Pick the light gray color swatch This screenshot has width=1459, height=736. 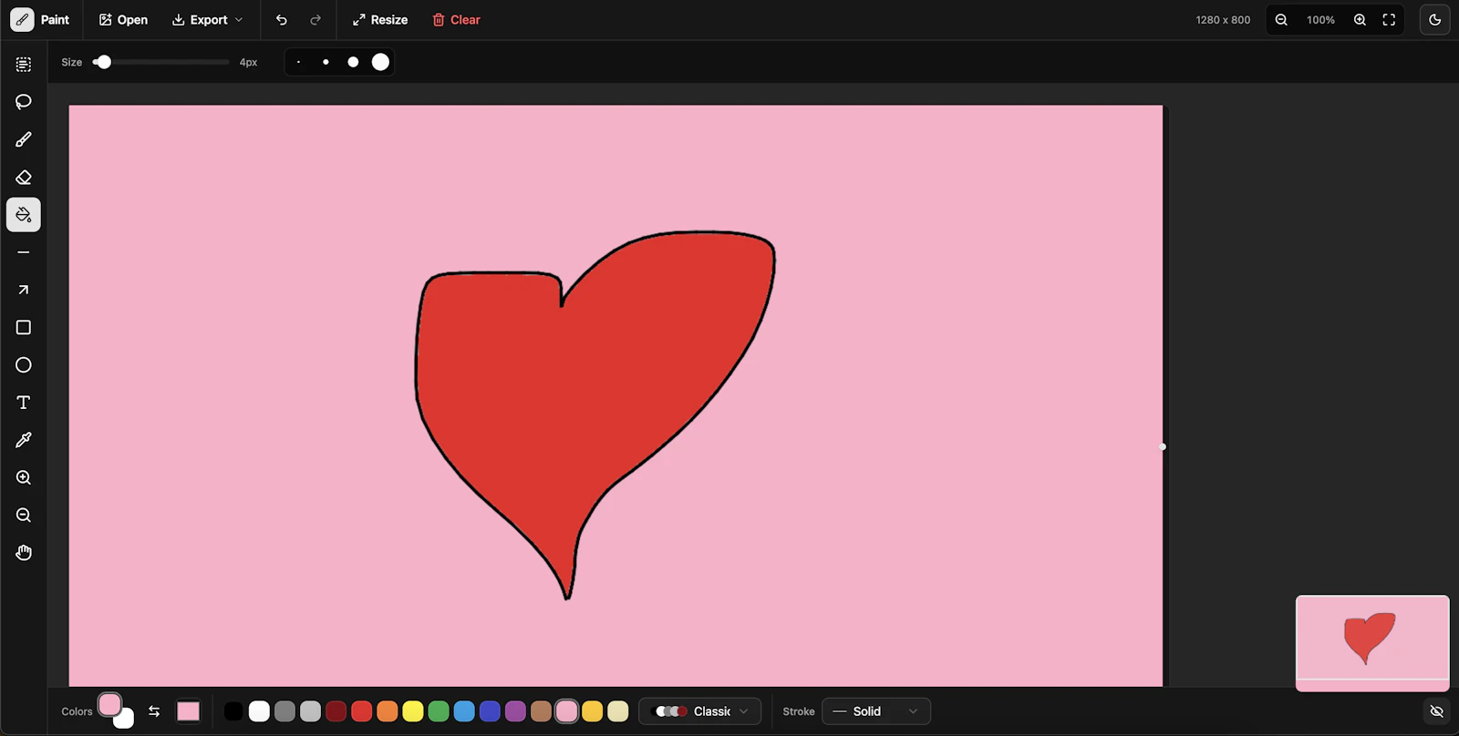(310, 711)
